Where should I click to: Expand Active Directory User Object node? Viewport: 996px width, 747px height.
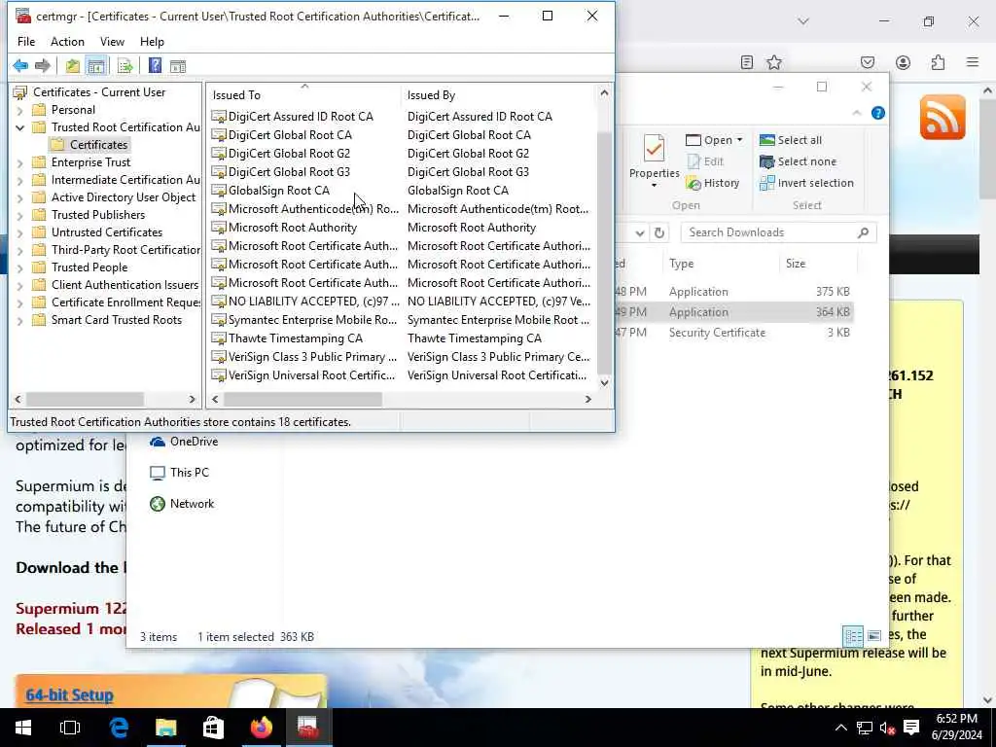[x=19, y=197]
